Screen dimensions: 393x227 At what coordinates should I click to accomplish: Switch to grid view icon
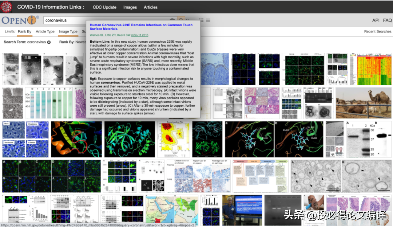(x=201, y=20)
